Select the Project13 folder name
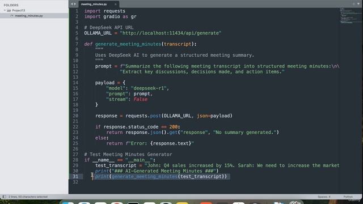 pyautogui.click(x=19, y=10)
